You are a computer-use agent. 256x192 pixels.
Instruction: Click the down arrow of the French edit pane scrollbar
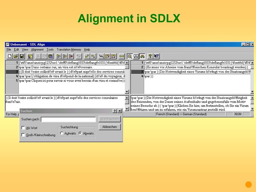(x=127, y=109)
